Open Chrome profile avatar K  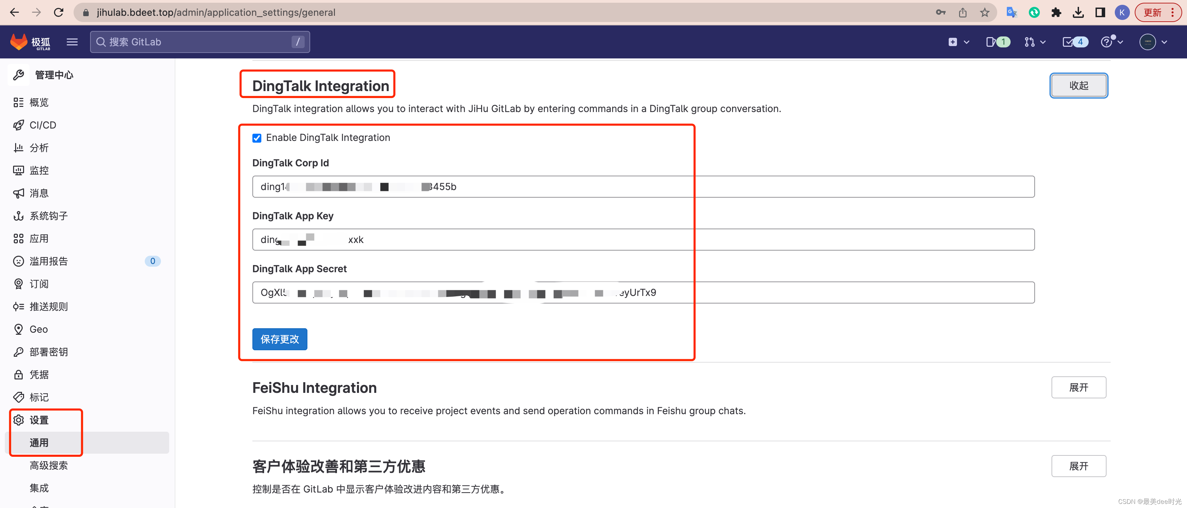tap(1122, 12)
